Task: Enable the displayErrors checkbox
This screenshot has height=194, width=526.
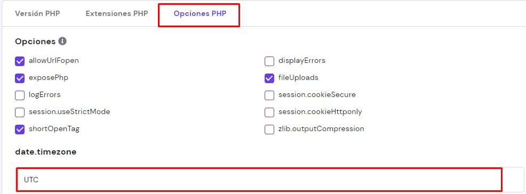Action: point(269,61)
